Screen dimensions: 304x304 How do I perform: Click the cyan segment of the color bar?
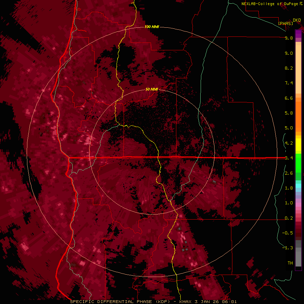298,186
